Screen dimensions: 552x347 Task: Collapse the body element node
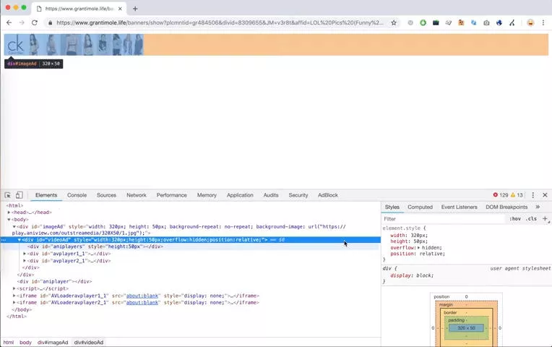[9, 220]
